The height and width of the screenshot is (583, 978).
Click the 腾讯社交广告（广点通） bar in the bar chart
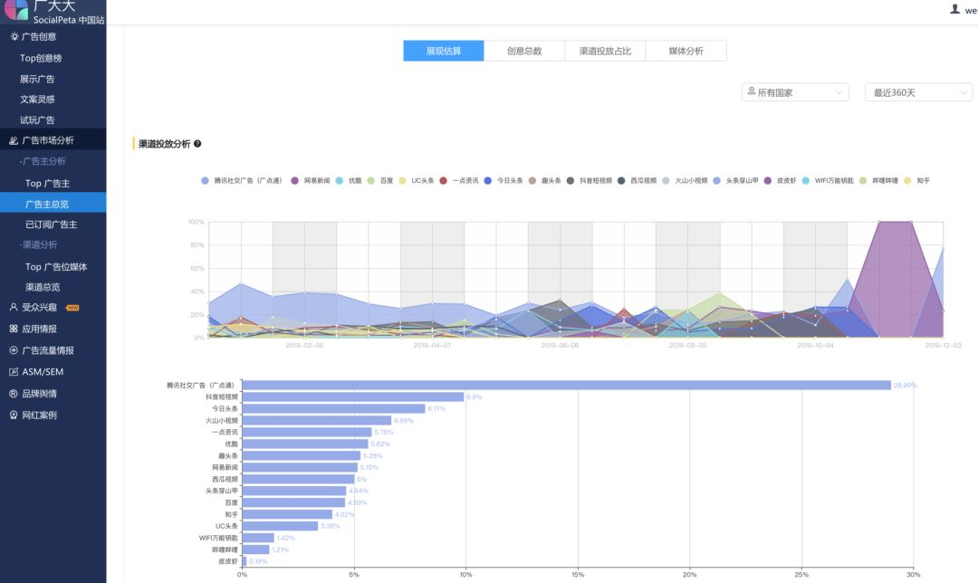pos(566,386)
